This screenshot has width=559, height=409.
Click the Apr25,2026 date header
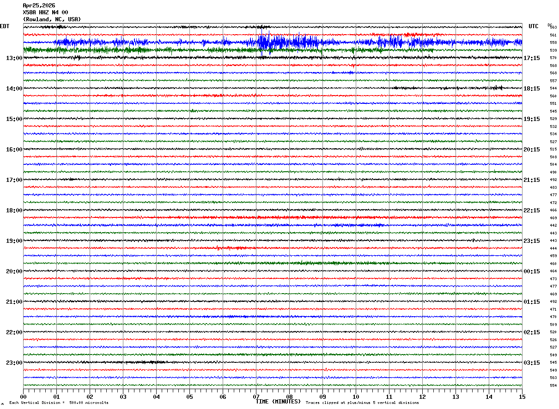(x=39, y=6)
